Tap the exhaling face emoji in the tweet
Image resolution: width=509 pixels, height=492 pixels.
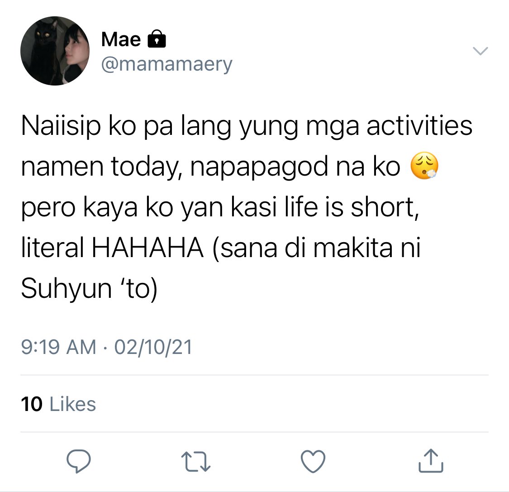point(424,165)
